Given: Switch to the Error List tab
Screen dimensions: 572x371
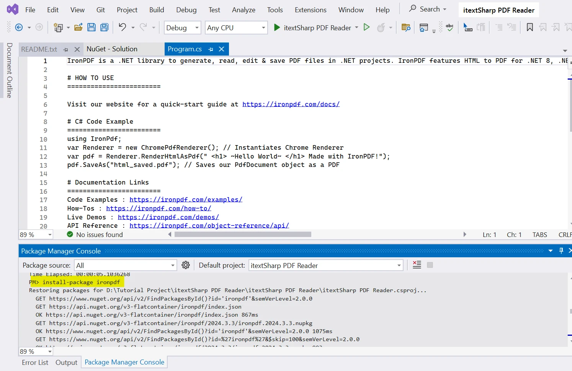Looking at the screenshot, I should (x=35, y=363).
